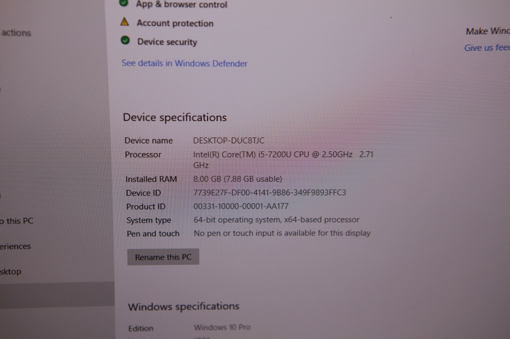Click the System type label
Viewport: 510px width, 339px height.
click(149, 220)
